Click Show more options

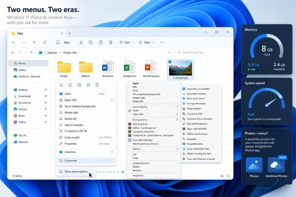pos(75,171)
